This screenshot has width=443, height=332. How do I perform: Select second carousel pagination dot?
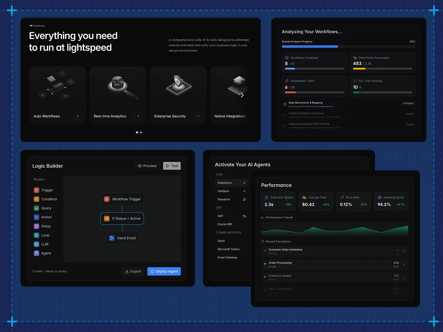click(141, 132)
